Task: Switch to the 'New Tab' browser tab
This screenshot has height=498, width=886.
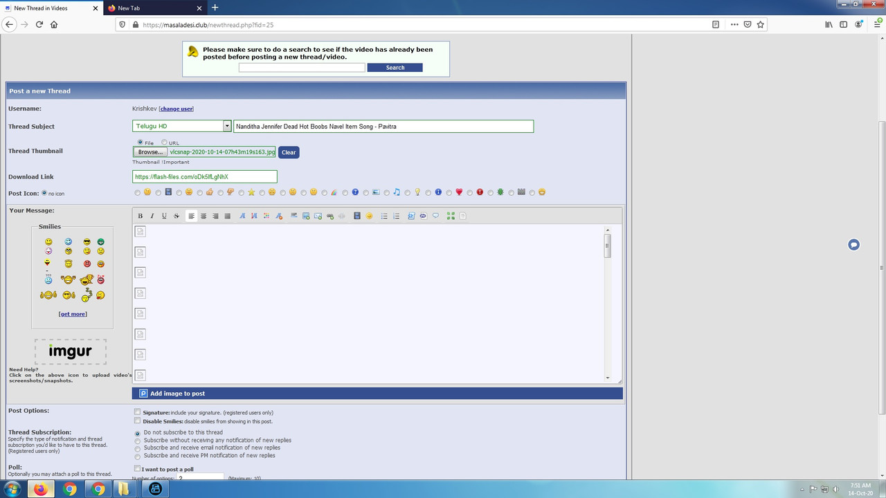Action: coord(154,8)
